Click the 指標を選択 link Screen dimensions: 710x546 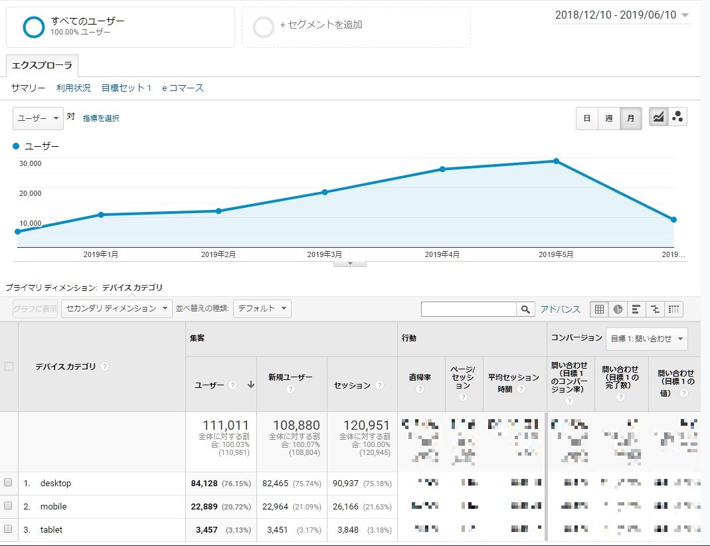tap(101, 118)
